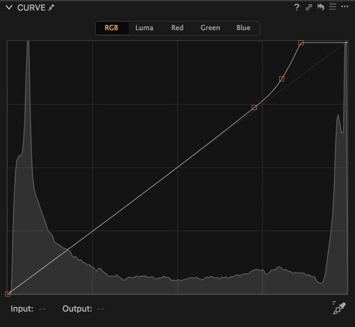Viewport: 355px width, 327px height.
Task: Switch to the RGB channel tab
Action: (x=111, y=28)
